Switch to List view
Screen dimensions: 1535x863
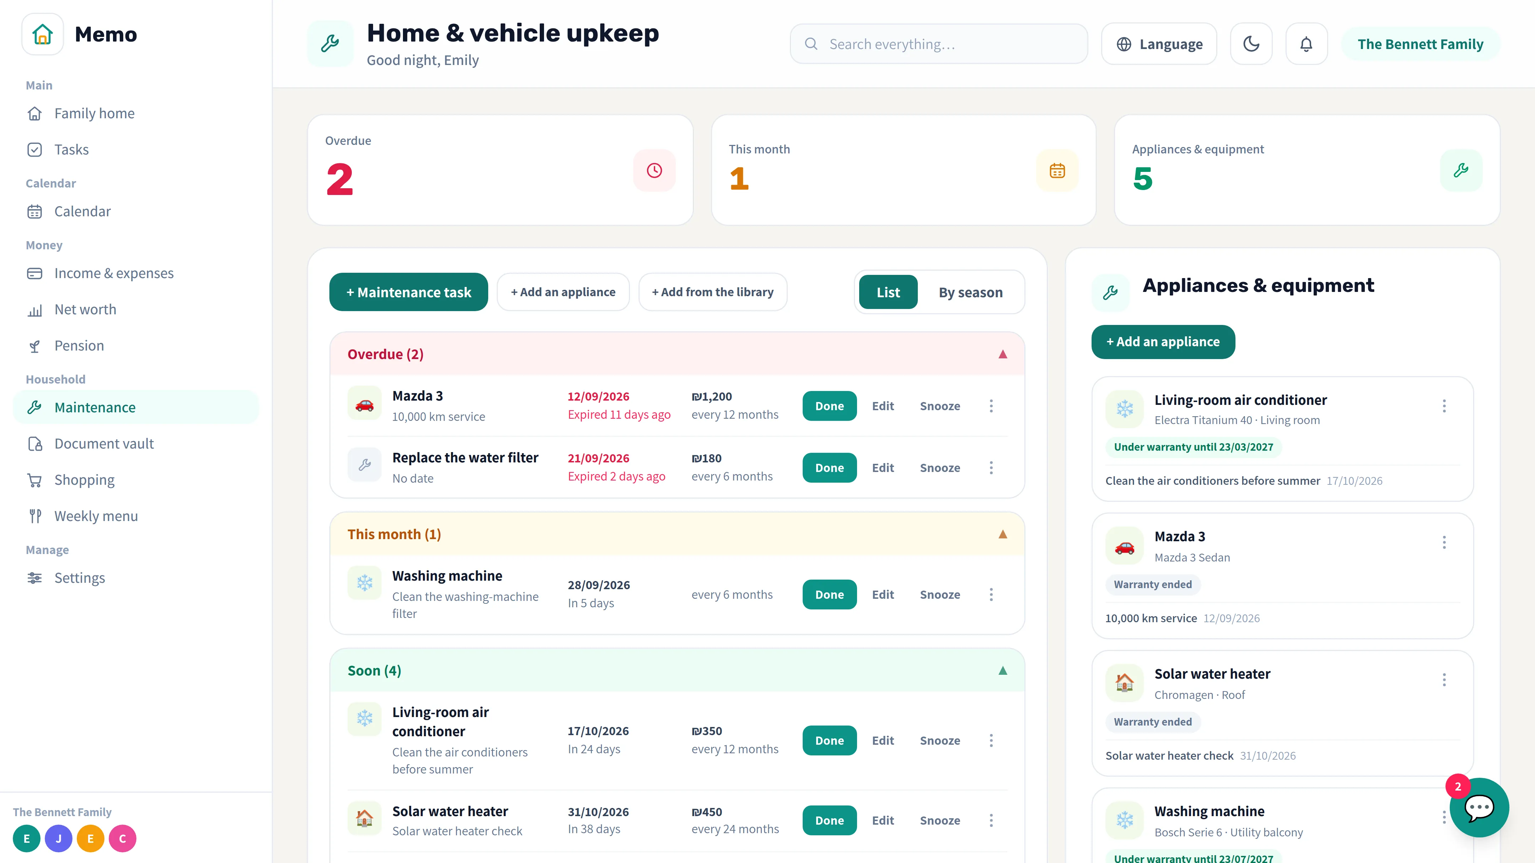click(888, 292)
